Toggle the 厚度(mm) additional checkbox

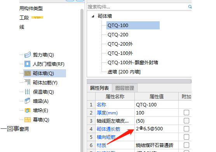click(186, 113)
